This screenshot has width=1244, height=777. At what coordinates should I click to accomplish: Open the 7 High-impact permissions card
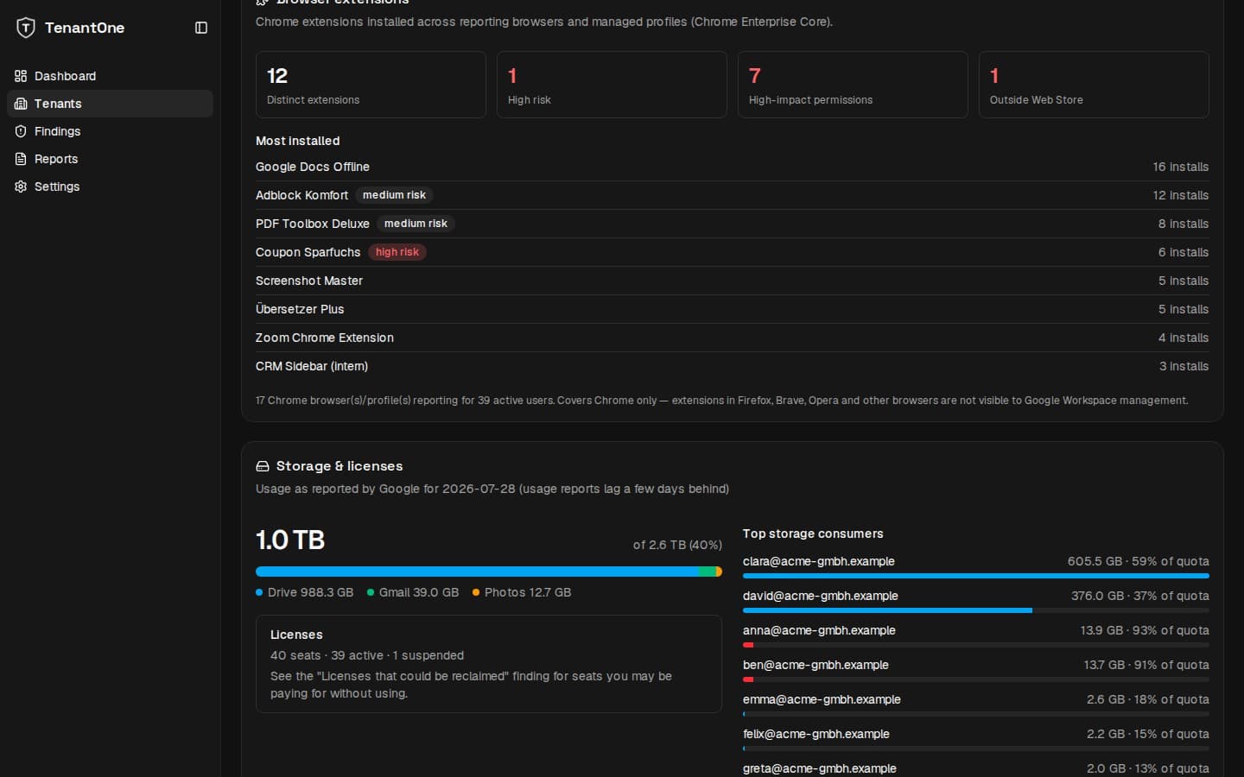click(x=853, y=85)
